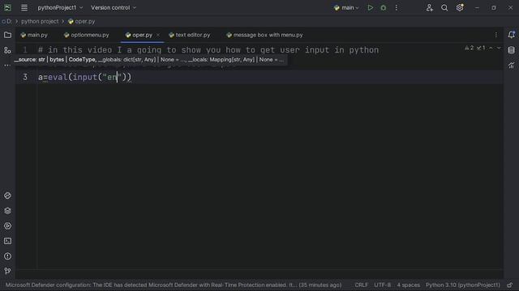Open Search Everywhere magnifier

pos(444,7)
